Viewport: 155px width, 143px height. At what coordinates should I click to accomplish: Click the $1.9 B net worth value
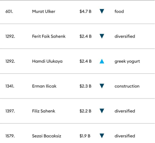(85, 136)
